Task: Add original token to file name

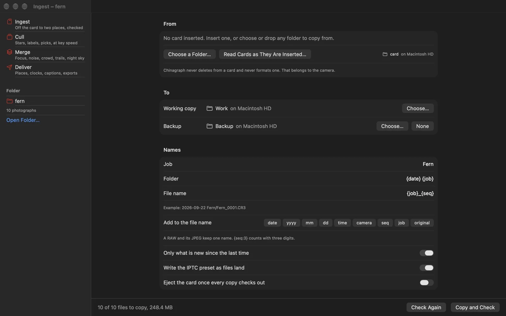Action: [422, 223]
